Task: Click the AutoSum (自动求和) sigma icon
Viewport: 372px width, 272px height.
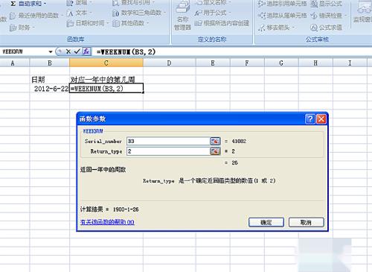Action: click(13, 4)
